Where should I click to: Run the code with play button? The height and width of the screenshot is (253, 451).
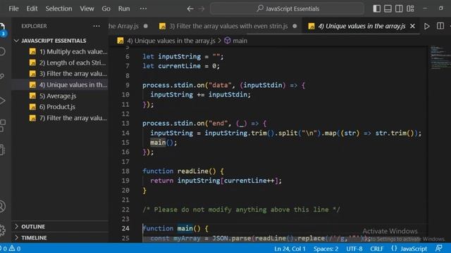pyautogui.click(x=427, y=26)
